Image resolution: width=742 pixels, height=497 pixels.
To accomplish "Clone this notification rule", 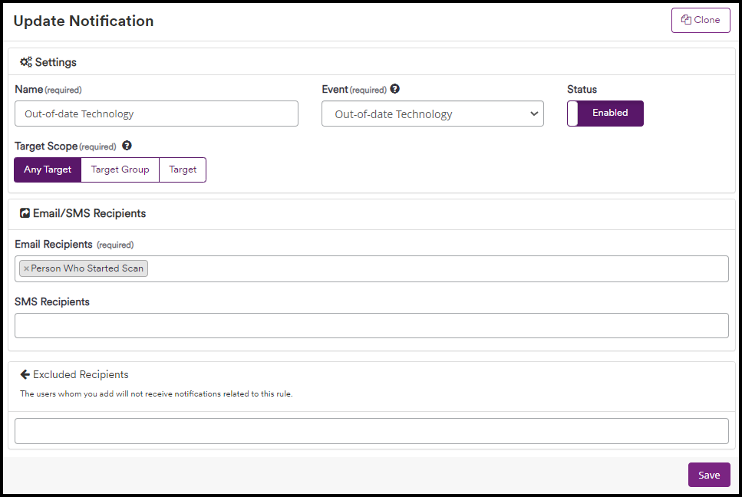I will tap(701, 19).
